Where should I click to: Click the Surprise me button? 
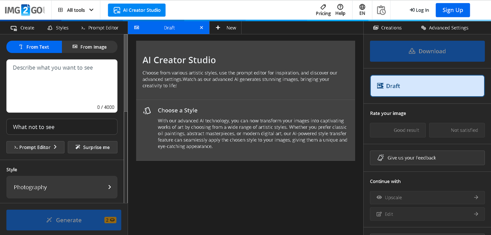click(92, 147)
